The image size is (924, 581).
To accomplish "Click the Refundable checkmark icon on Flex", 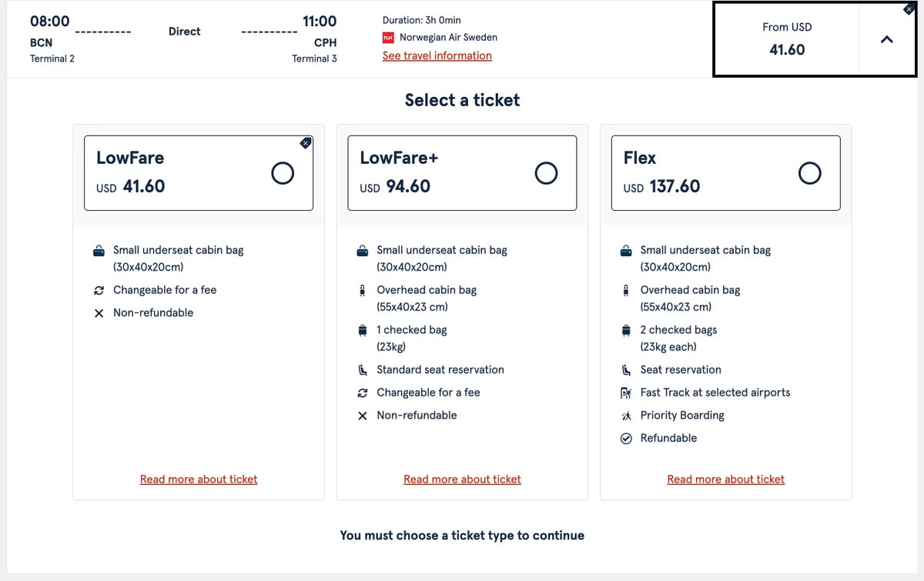I will (625, 438).
